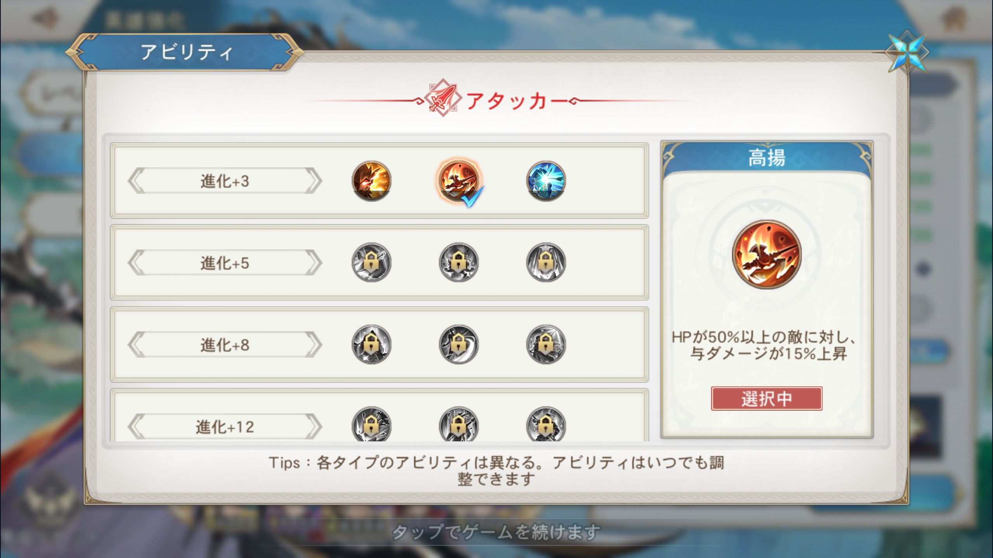Tap middle locked ability in 進化+5 row
This screenshot has width=993, height=558.
(x=459, y=262)
